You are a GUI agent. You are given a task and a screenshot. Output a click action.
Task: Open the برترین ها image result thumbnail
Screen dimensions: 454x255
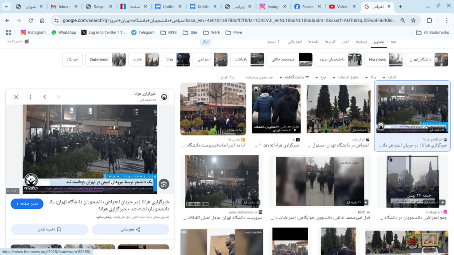pos(213,109)
